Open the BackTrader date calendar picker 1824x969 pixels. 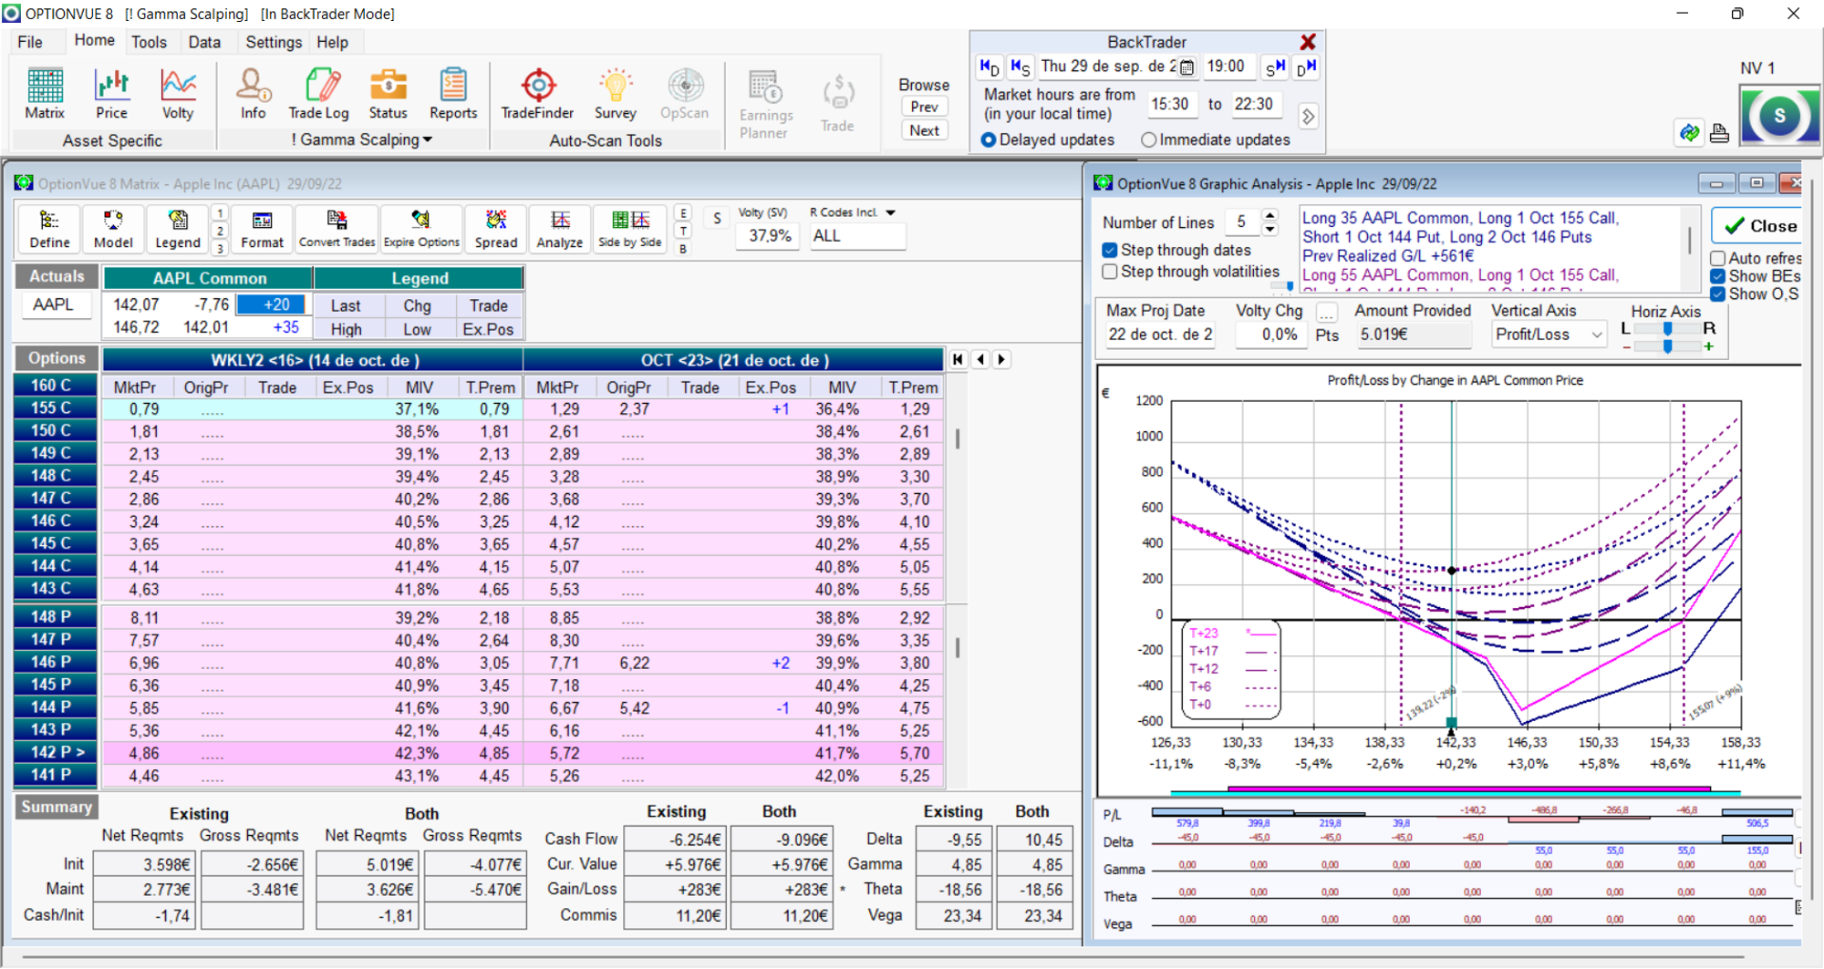click(1187, 67)
